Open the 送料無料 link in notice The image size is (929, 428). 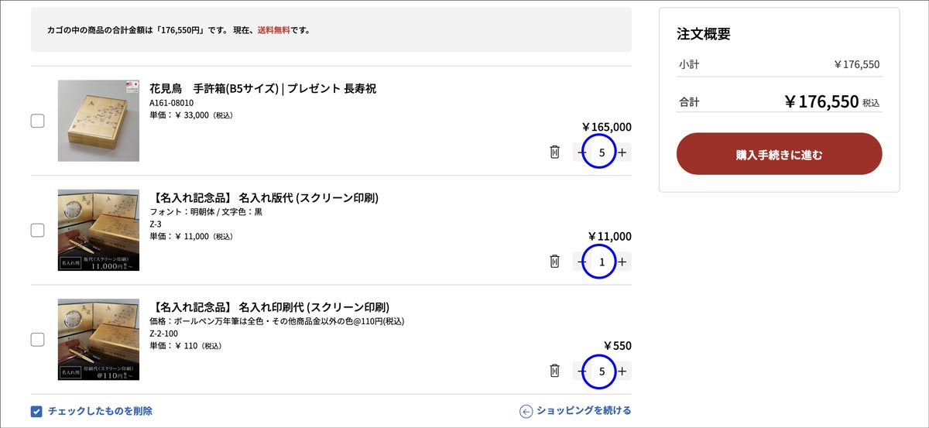tap(274, 30)
